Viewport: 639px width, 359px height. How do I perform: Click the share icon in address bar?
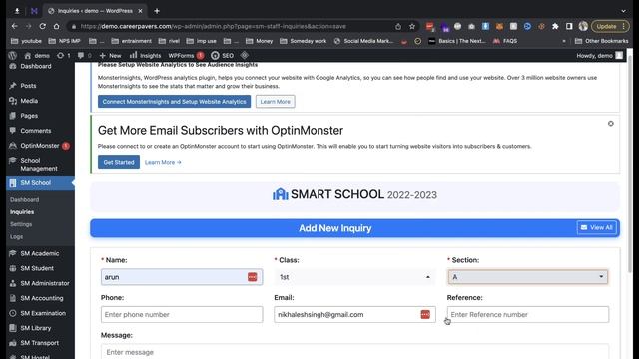pos(398,27)
